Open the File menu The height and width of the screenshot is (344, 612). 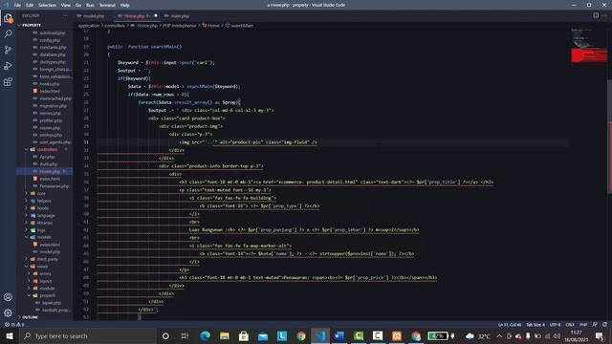[17, 5]
